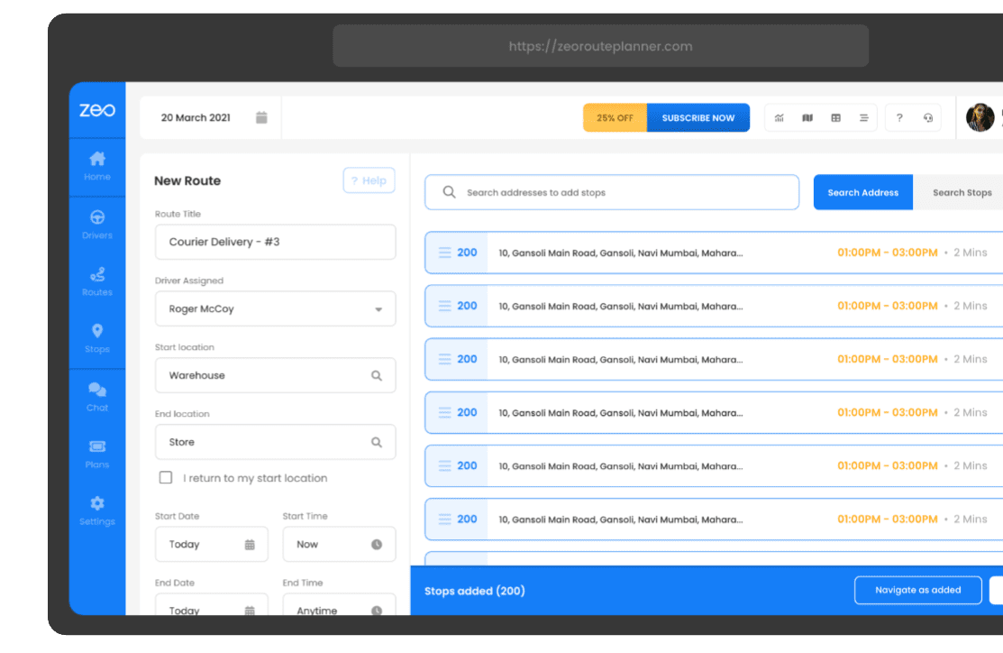Image resolution: width=1003 pixels, height=653 pixels.
Task: Click the search addresses input field
Action: (611, 192)
